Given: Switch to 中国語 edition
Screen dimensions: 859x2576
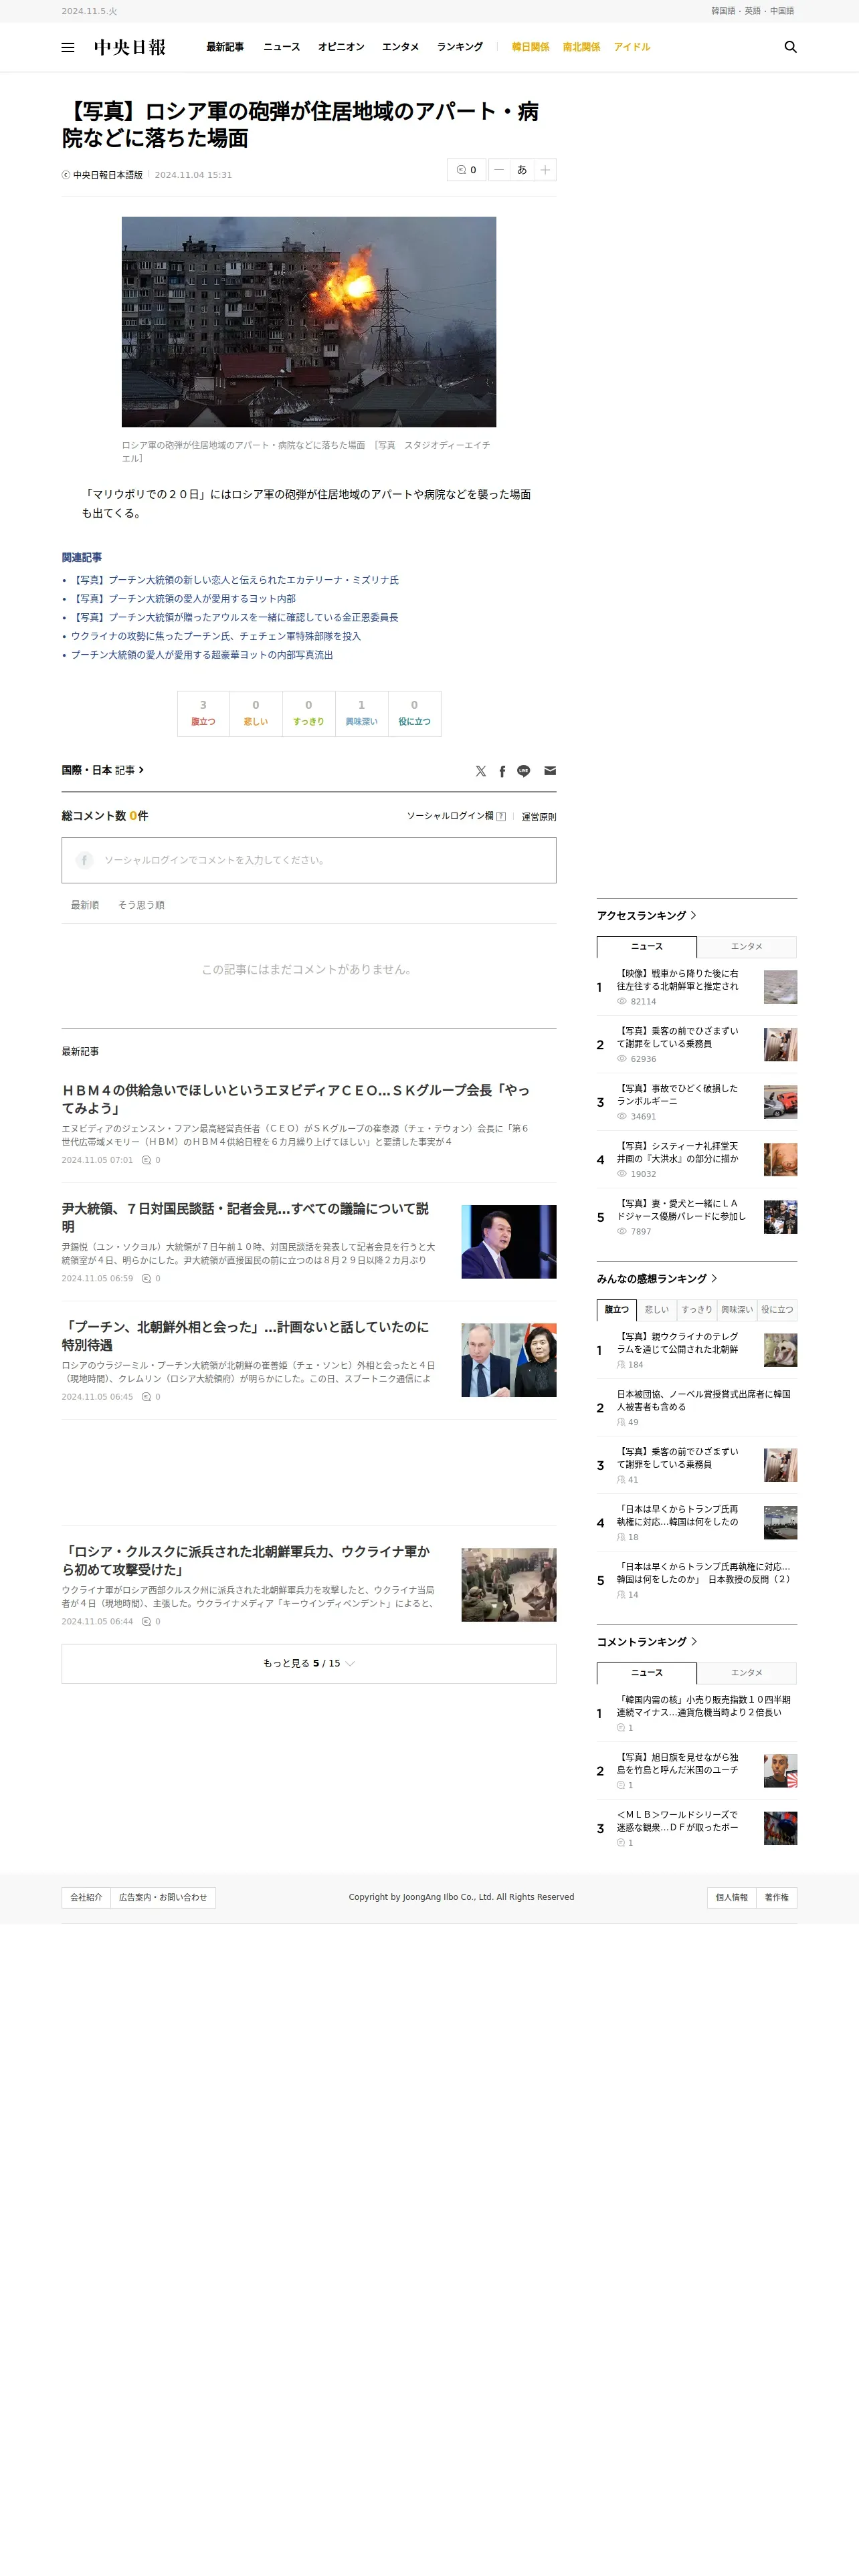Looking at the screenshot, I should click(x=782, y=11).
